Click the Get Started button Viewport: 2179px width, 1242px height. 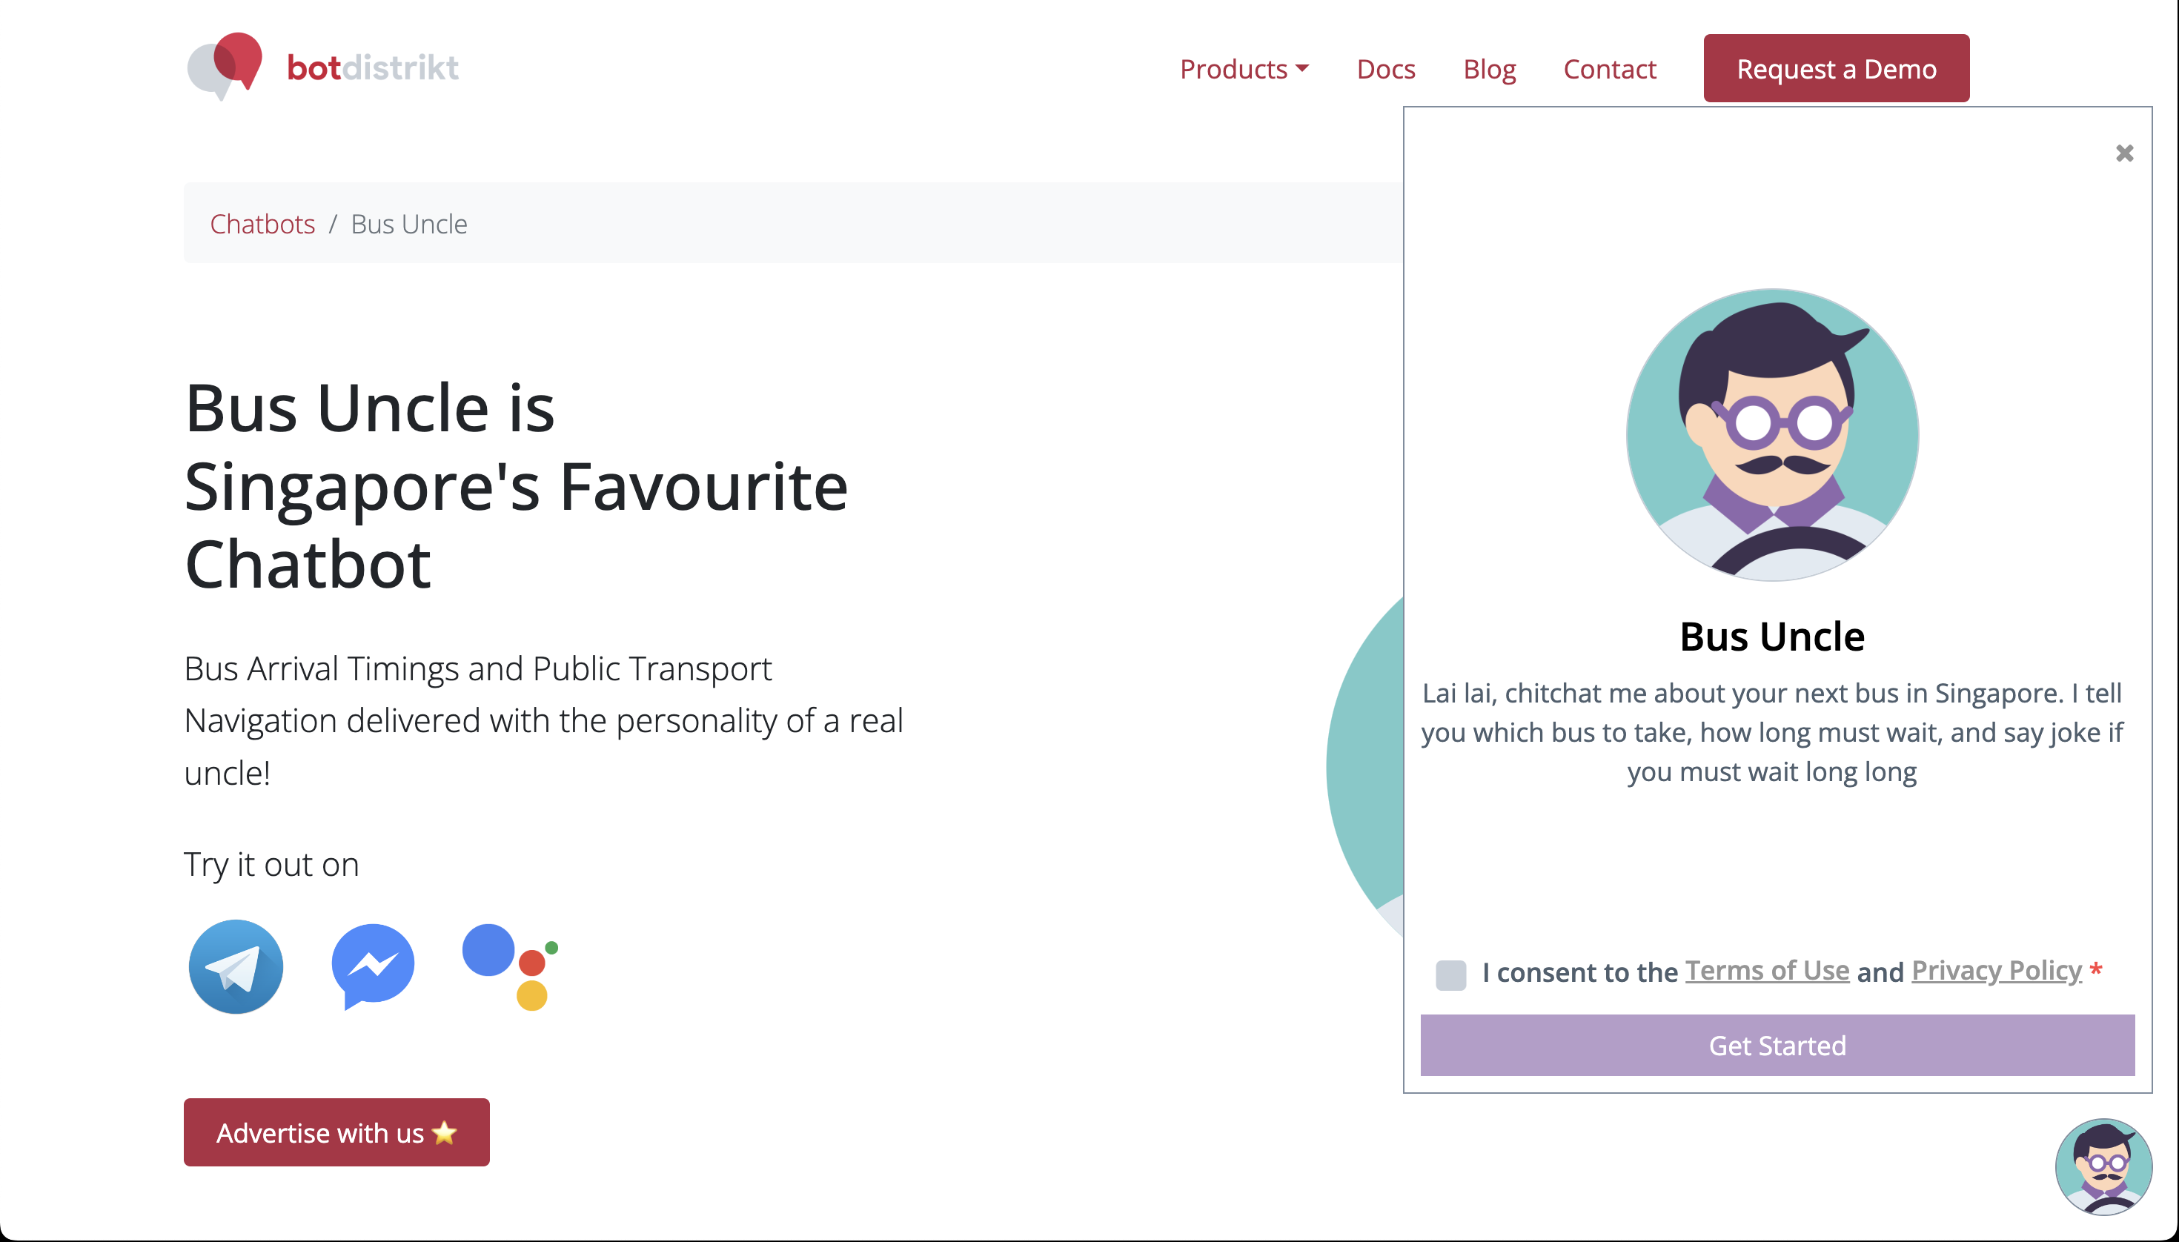click(1777, 1045)
